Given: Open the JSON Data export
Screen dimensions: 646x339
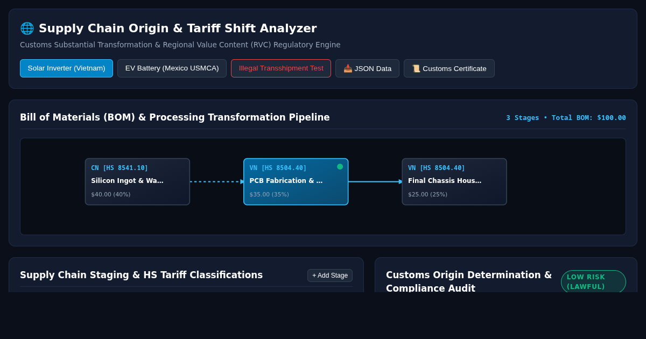Looking at the screenshot, I should click(x=367, y=68).
